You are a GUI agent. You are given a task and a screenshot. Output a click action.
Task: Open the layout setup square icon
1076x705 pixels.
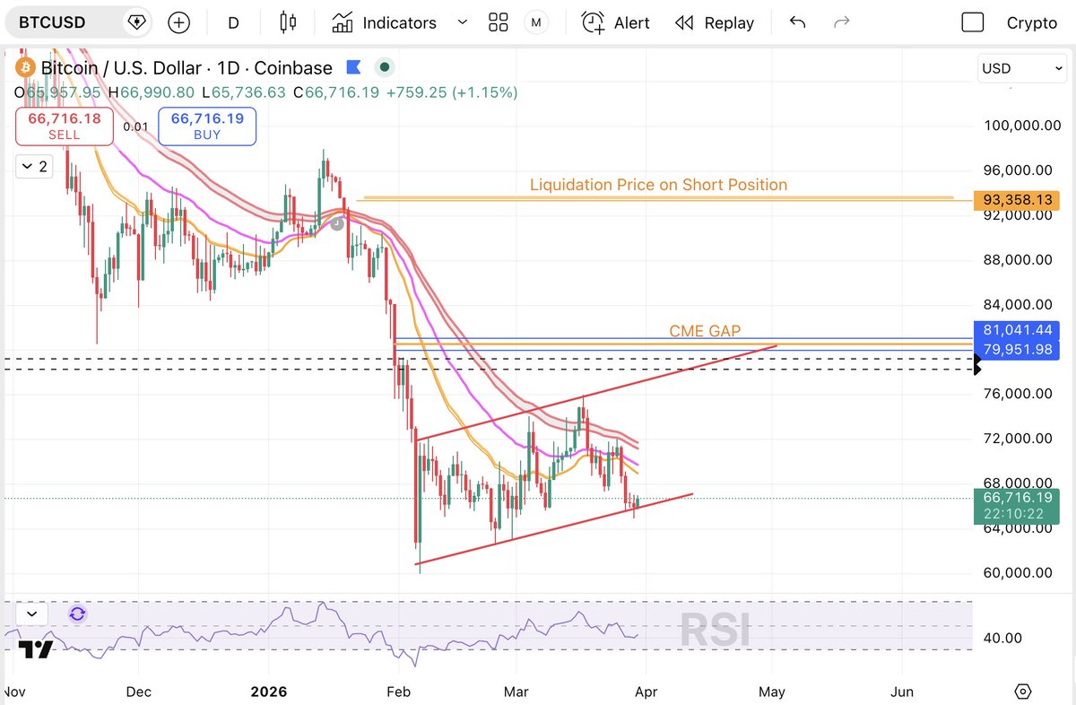tap(973, 22)
